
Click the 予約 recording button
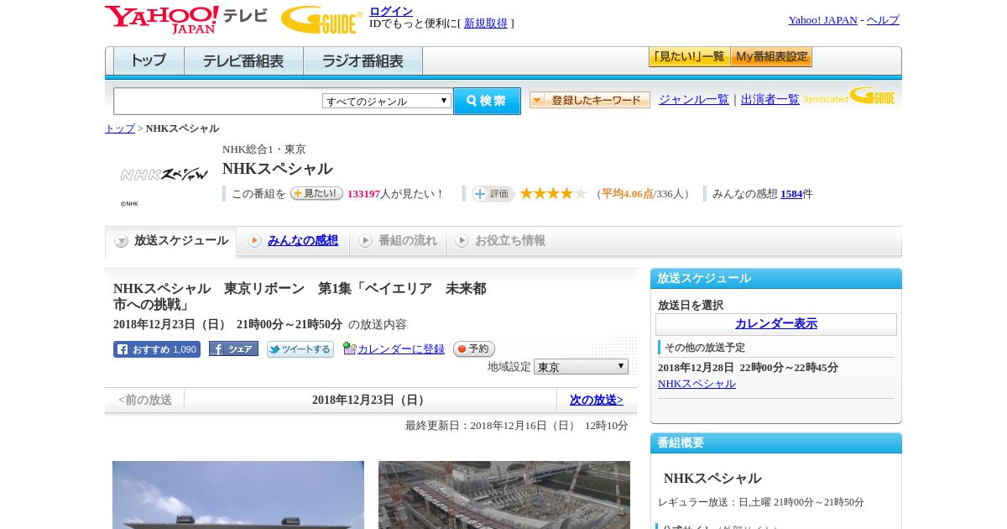(x=474, y=349)
